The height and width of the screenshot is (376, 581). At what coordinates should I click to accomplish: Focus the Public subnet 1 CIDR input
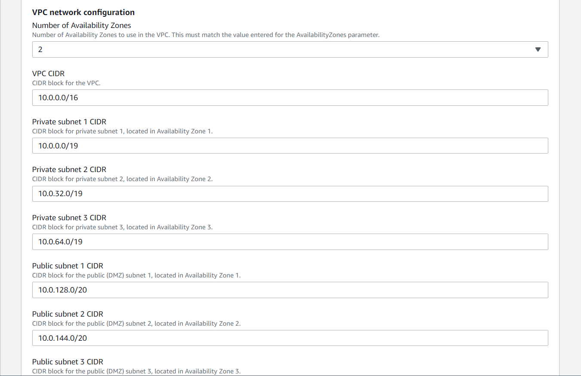click(x=290, y=290)
